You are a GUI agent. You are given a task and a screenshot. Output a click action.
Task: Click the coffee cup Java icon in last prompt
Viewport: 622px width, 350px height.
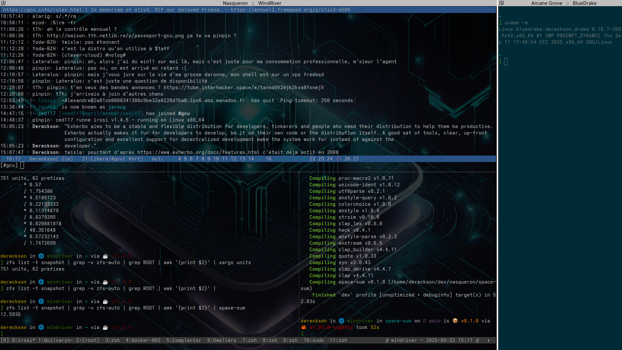105,327
